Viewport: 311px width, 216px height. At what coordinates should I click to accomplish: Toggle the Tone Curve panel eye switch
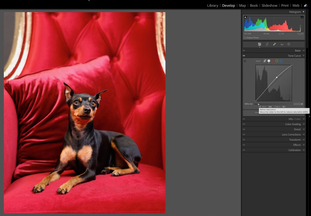click(244, 56)
